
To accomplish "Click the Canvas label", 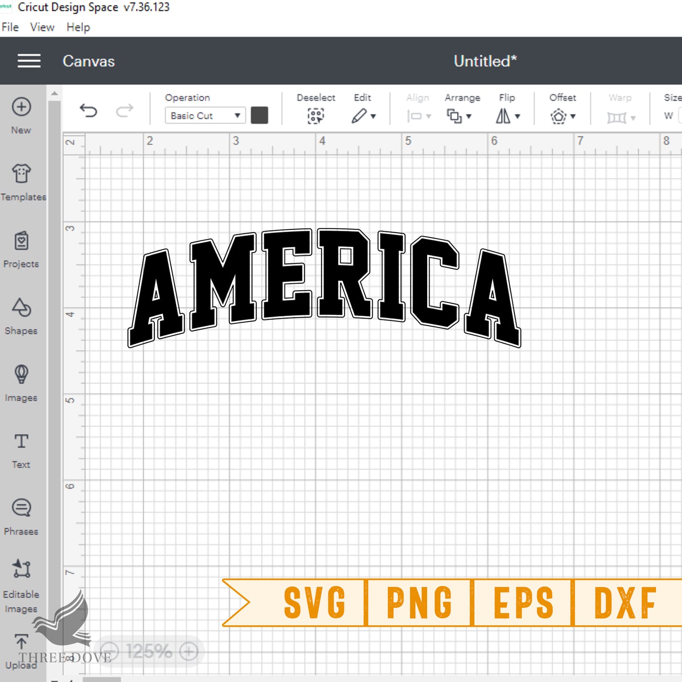I will tap(89, 61).
